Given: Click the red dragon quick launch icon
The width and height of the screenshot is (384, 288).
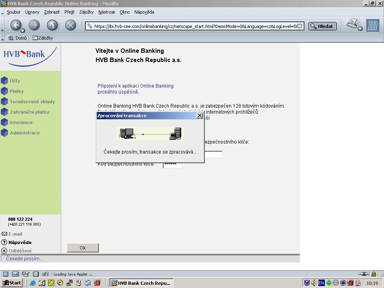Looking at the screenshot, I should (97, 283).
